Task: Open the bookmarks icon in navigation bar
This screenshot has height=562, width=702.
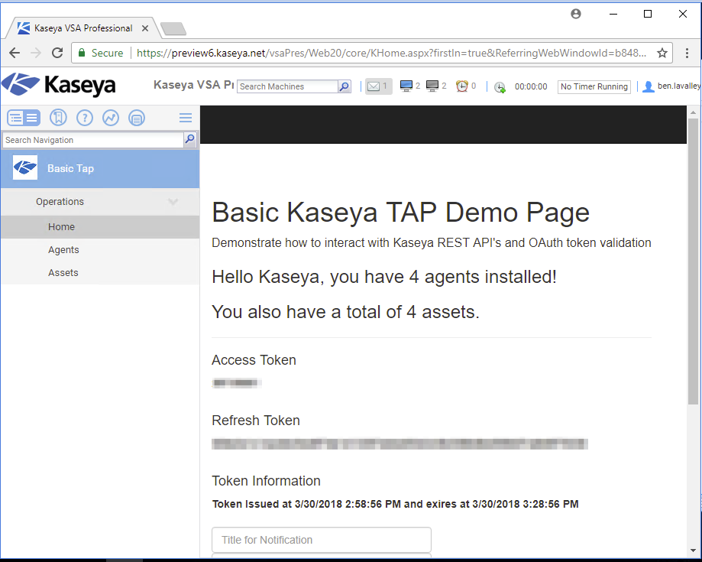Action: (x=58, y=118)
